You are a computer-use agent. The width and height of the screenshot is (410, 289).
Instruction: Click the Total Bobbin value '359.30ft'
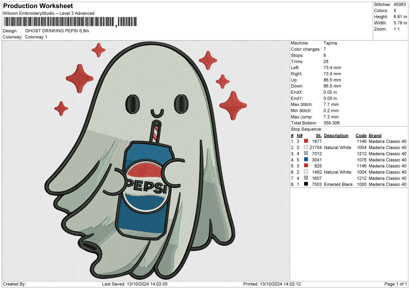click(x=332, y=123)
